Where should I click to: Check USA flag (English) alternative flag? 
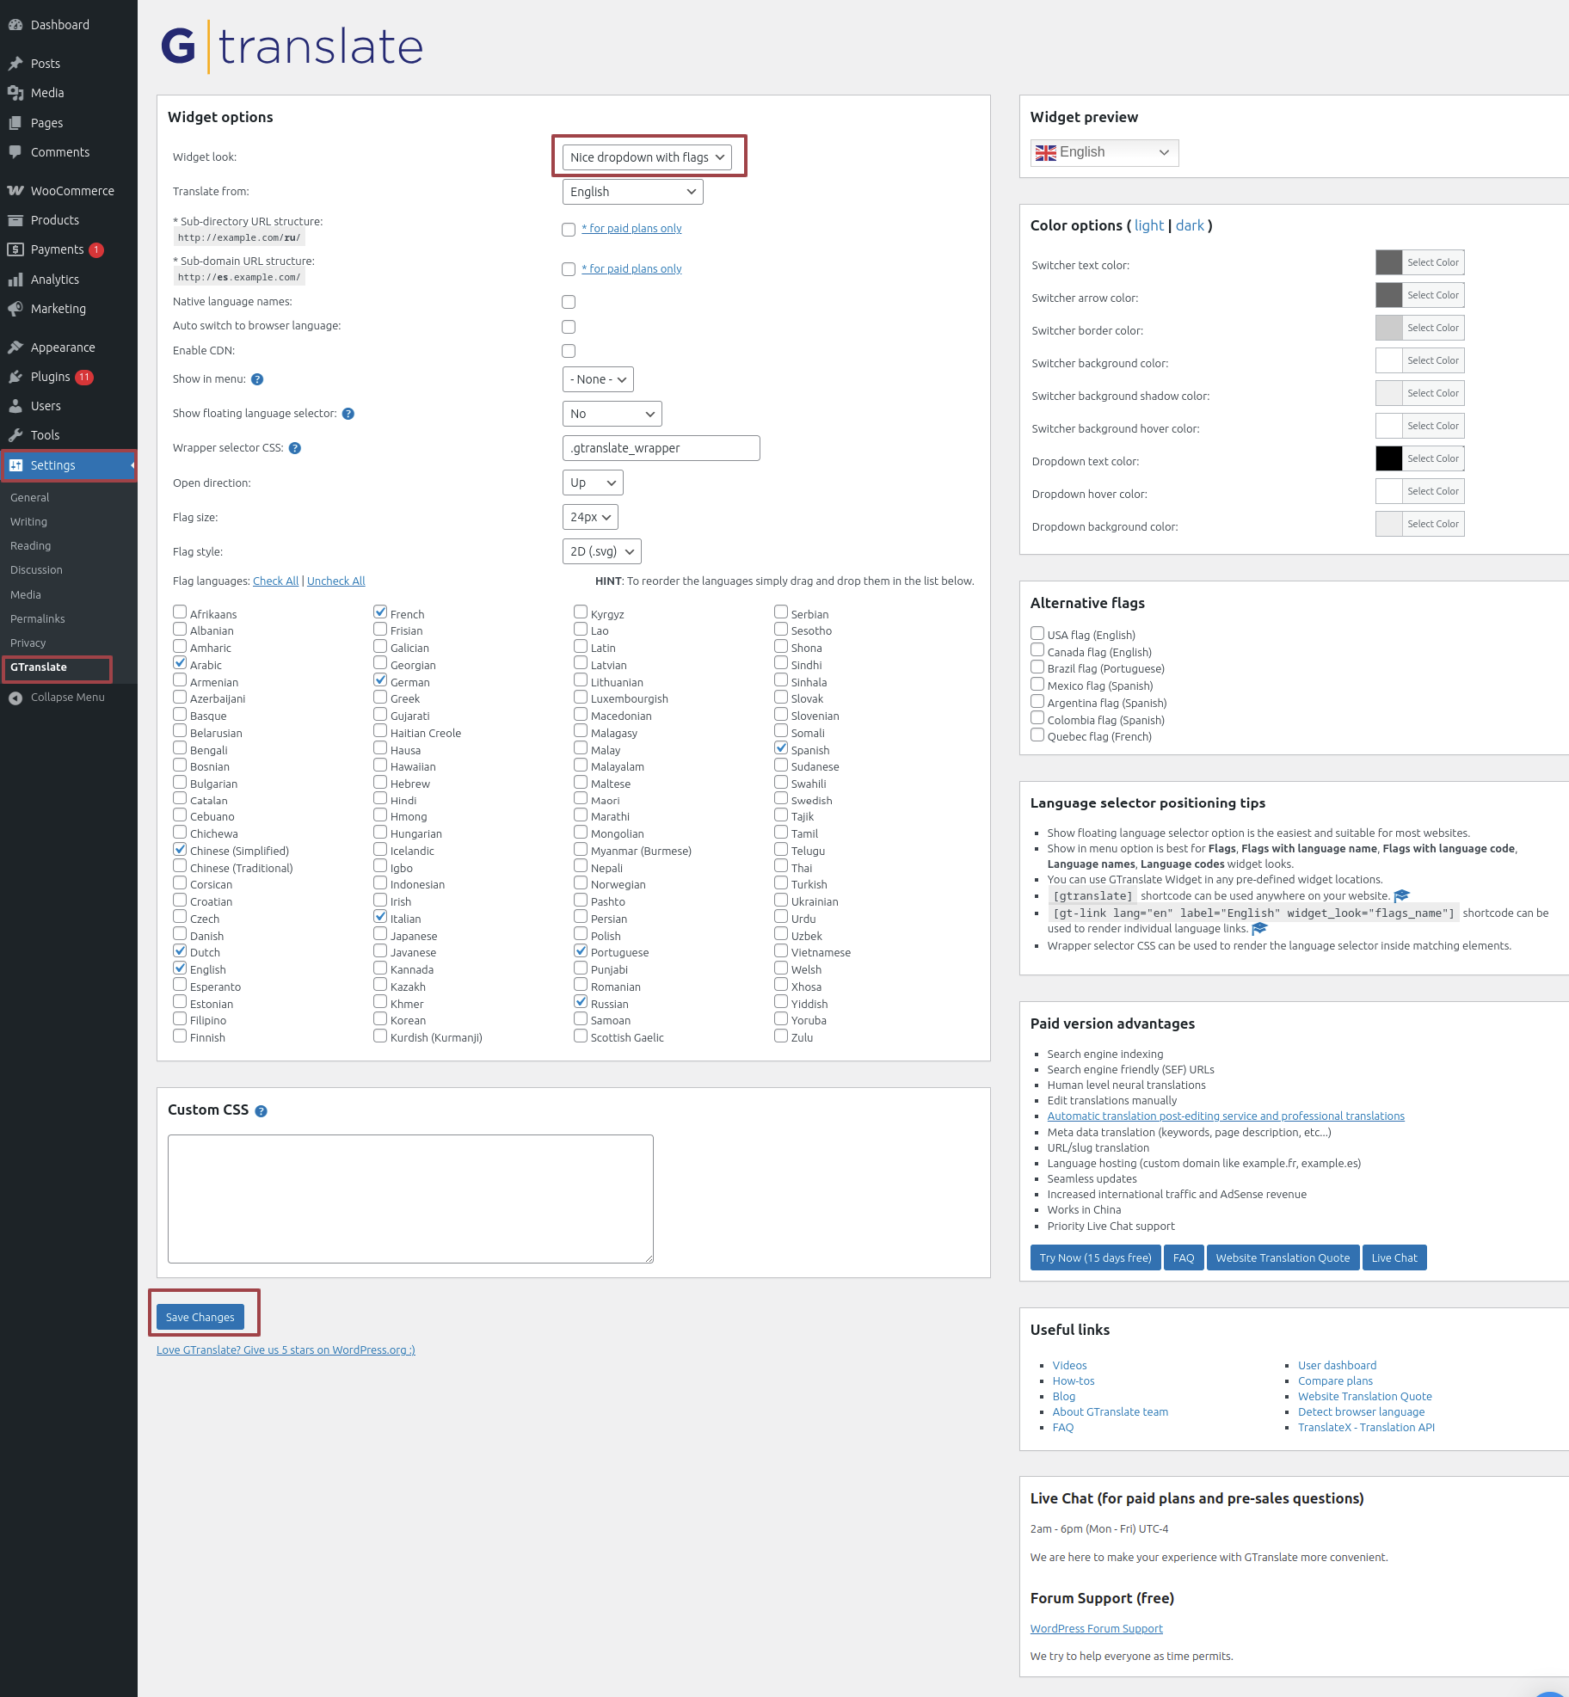(x=1037, y=633)
